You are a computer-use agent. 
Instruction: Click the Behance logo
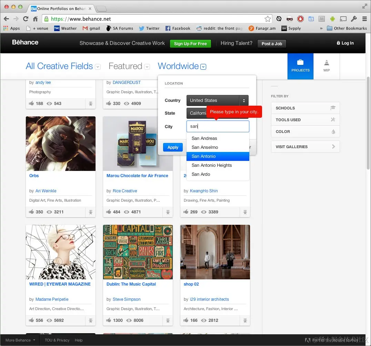25,42
